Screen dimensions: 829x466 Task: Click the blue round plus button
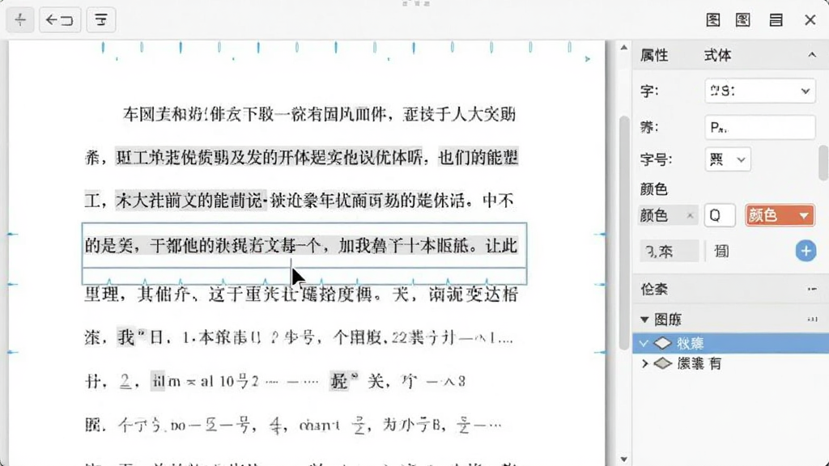point(806,251)
